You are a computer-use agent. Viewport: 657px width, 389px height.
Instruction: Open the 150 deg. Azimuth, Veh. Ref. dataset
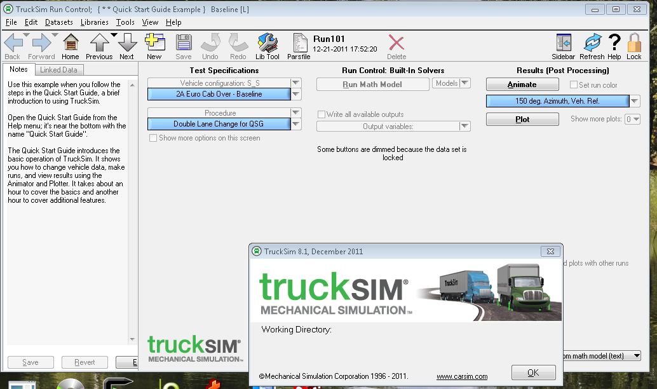557,100
